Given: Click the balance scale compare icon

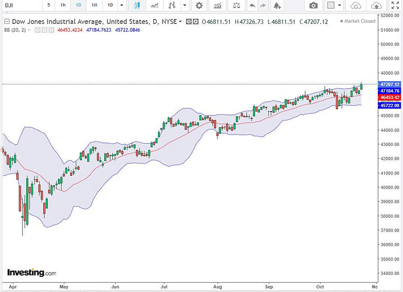Looking at the screenshot, I should [237, 5].
